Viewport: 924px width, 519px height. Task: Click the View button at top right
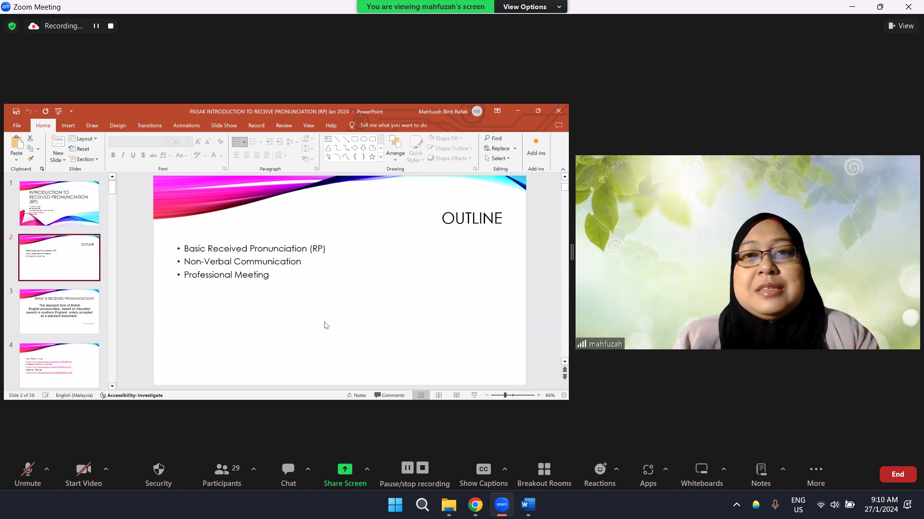[x=901, y=26]
